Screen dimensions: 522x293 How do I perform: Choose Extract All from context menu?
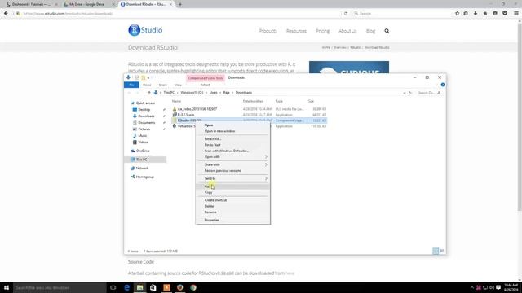(x=232, y=139)
